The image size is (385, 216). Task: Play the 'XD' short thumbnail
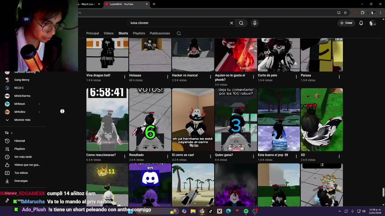tap(322, 120)
